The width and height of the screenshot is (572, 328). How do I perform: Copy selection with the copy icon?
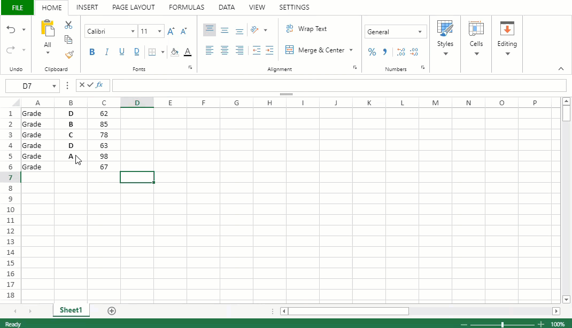point(68,40)
